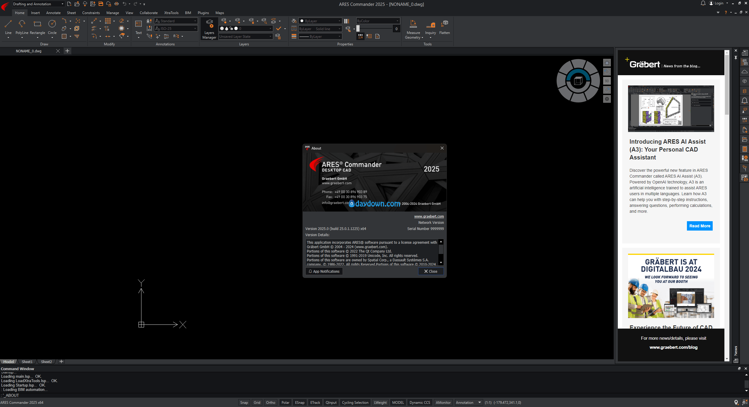
Task: Click the ARES AI Assist article thumbnail
Action: coord(671,109)
